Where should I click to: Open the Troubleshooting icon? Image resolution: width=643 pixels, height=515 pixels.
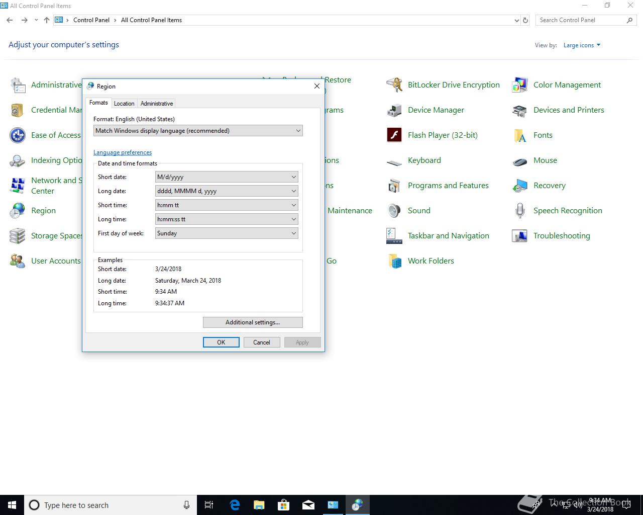pos(520,236)
